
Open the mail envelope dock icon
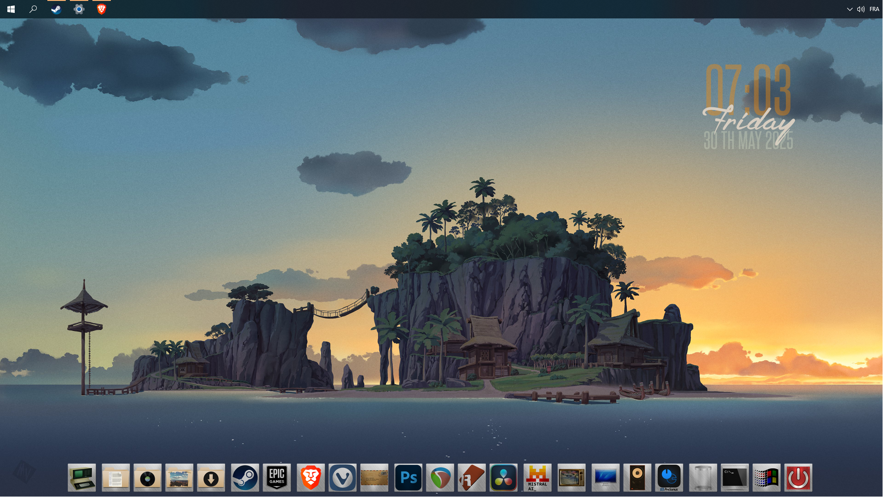(374, 478)
